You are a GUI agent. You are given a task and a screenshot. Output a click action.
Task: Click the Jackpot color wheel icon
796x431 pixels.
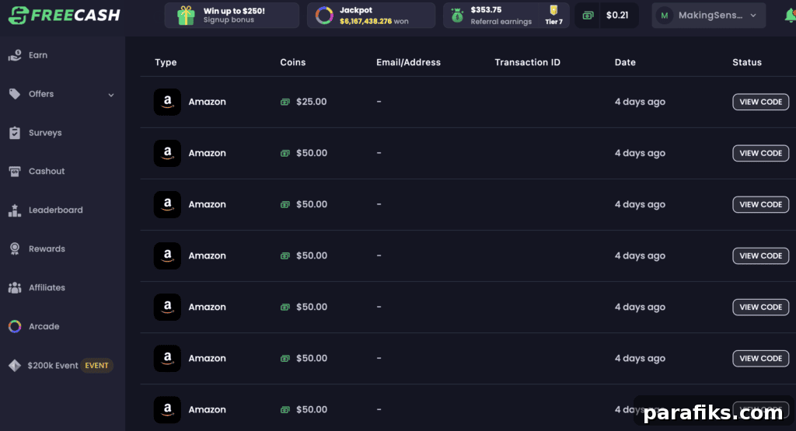coord(324,16)
